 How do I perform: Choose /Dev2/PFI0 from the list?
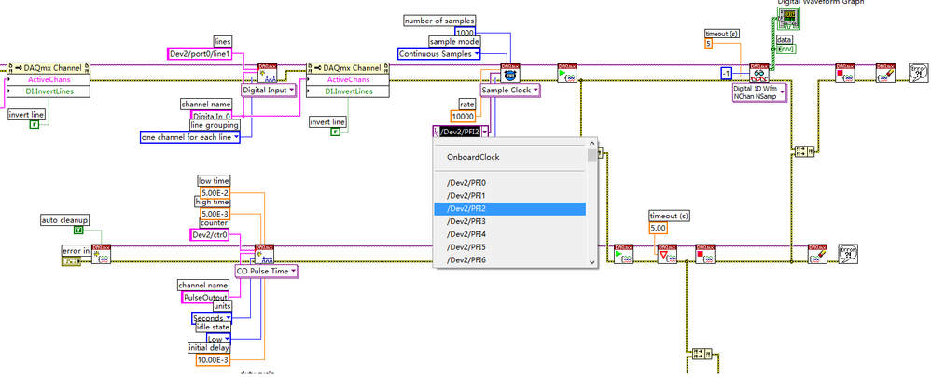pos(510,182)
